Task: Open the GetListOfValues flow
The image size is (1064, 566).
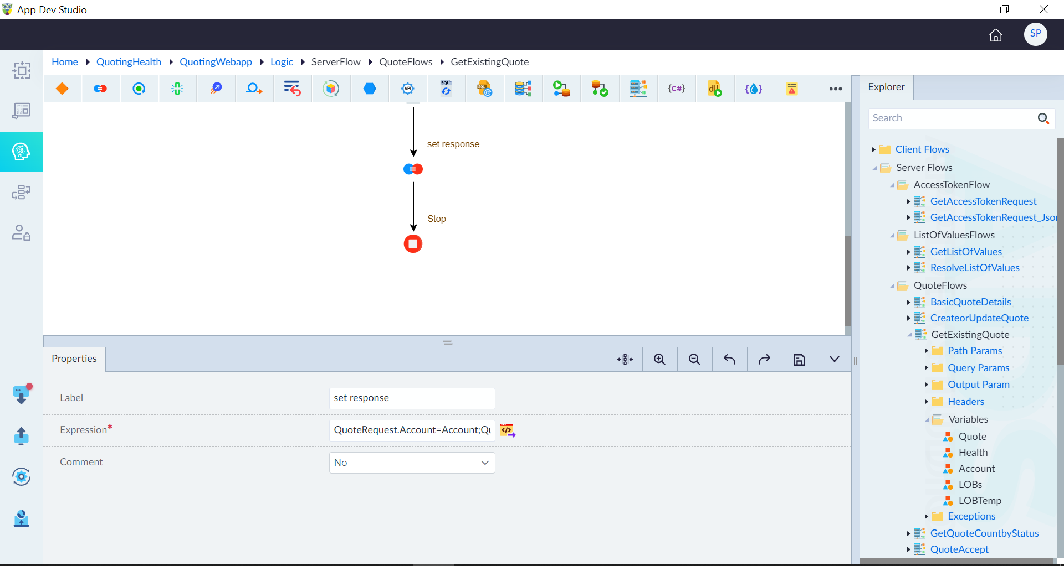Action: pyautogui.click(x=965, y=252)
